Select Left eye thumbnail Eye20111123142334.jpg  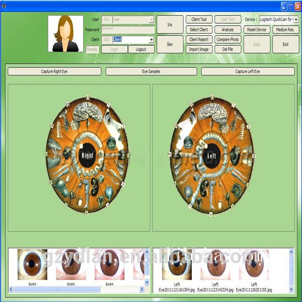click(215, 264)
